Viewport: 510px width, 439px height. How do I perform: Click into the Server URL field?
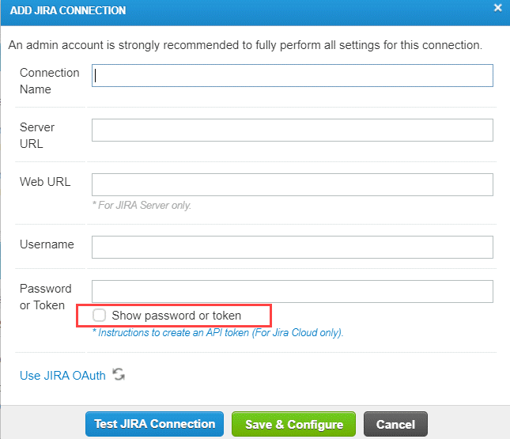click(293, 131)
